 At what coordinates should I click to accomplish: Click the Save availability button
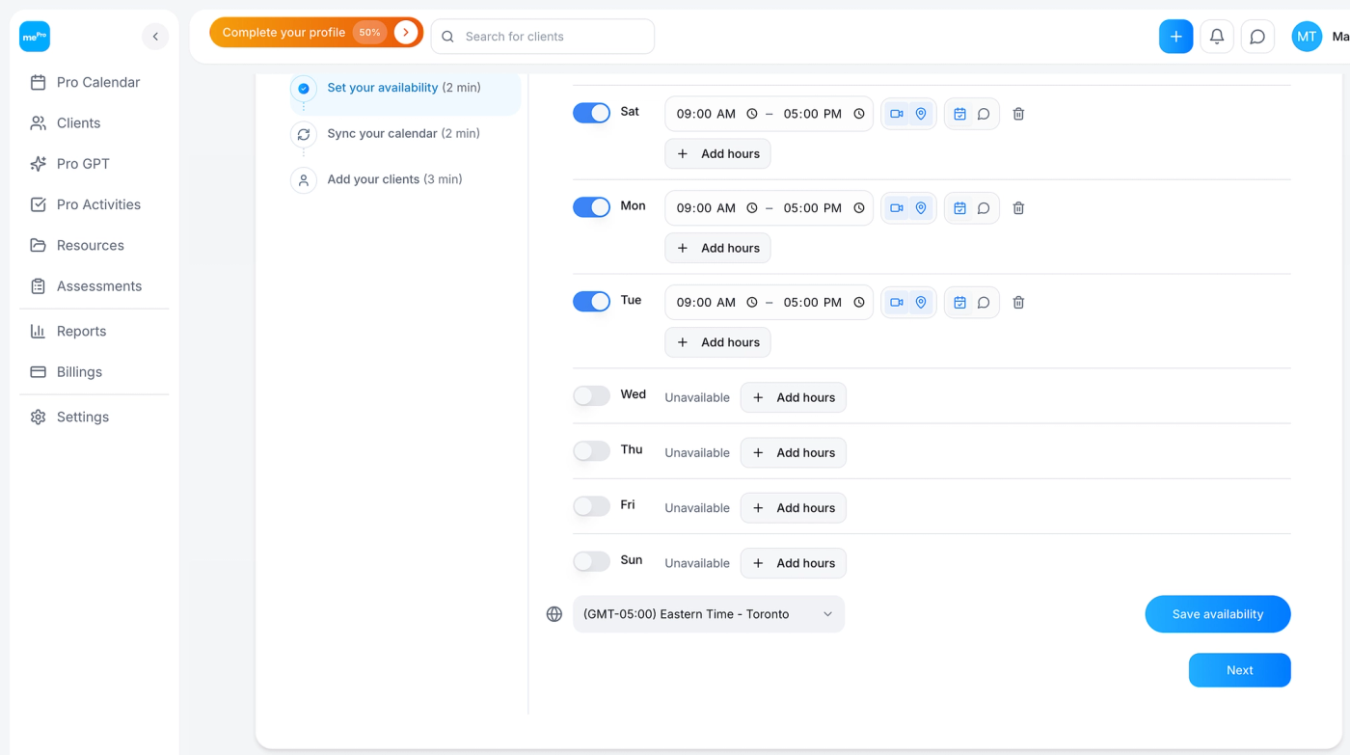1218,614
